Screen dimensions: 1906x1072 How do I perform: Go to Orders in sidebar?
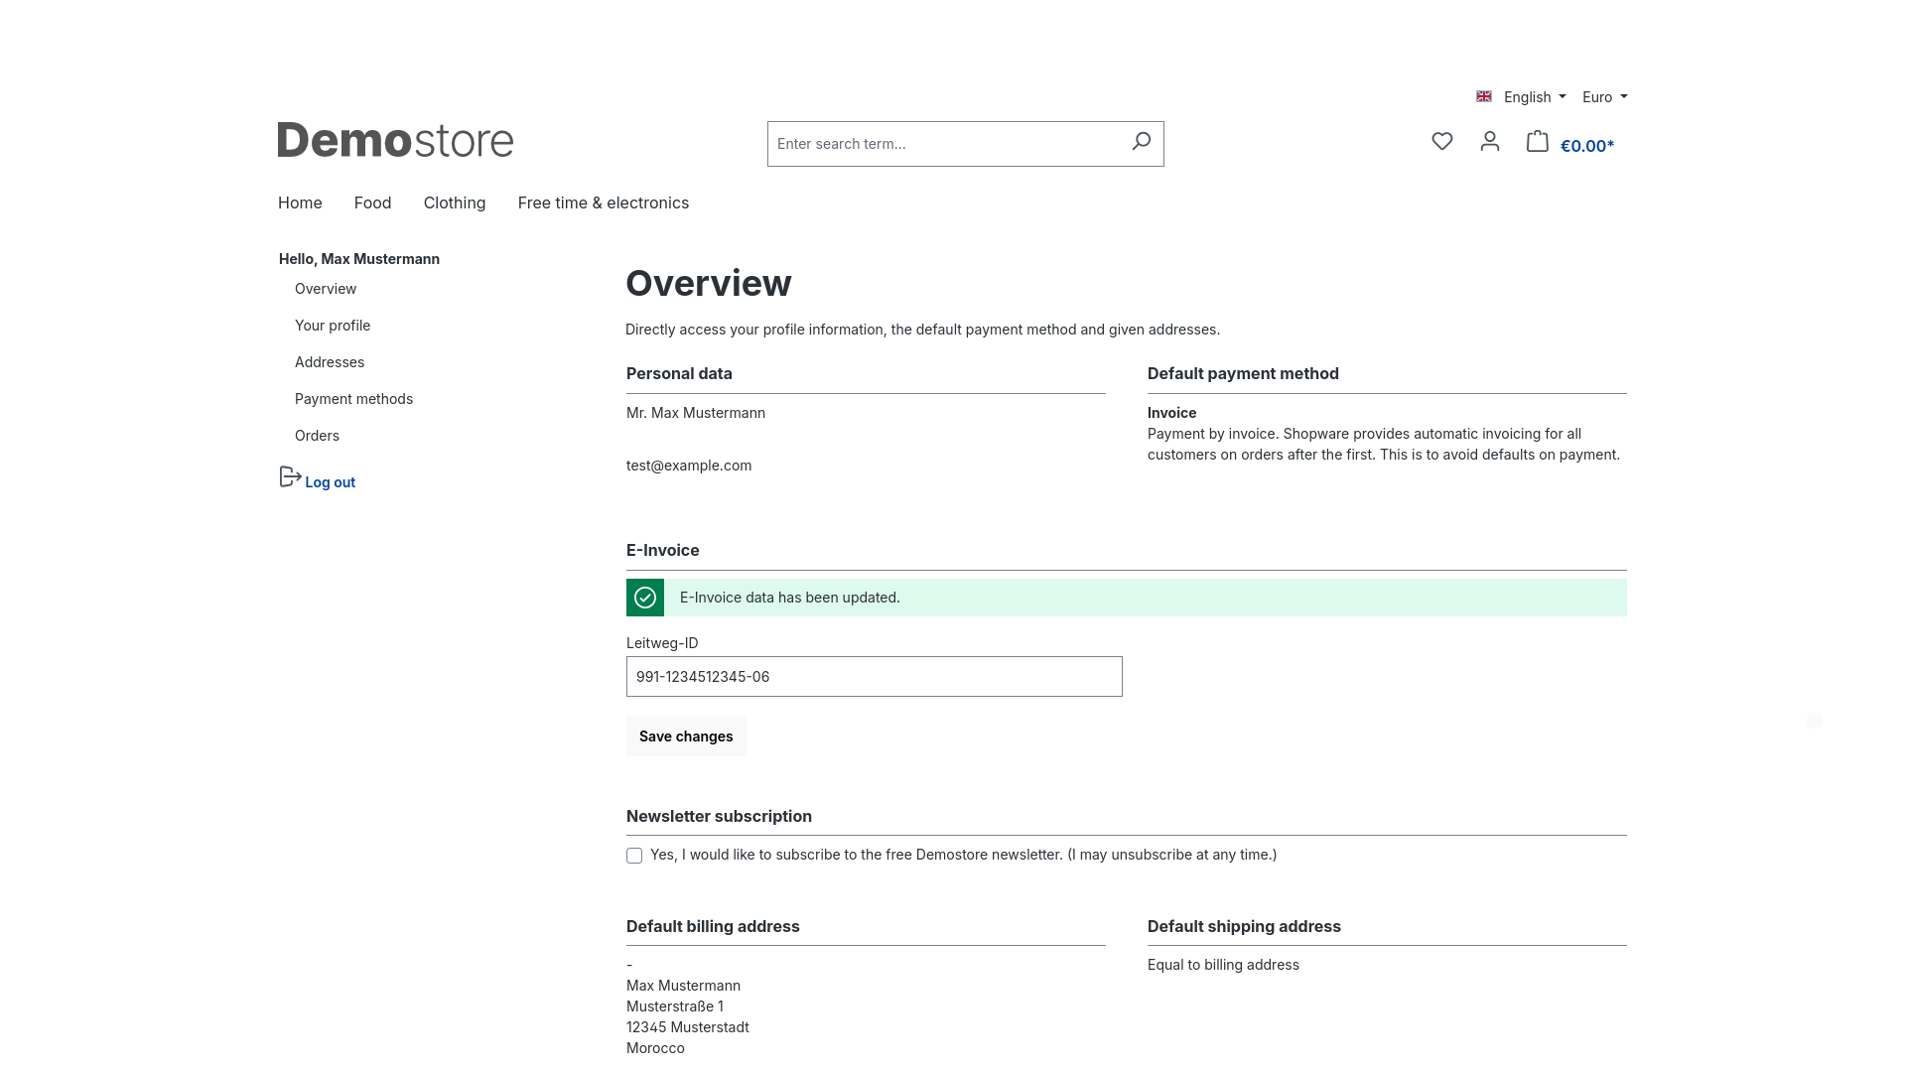point(317,436)
